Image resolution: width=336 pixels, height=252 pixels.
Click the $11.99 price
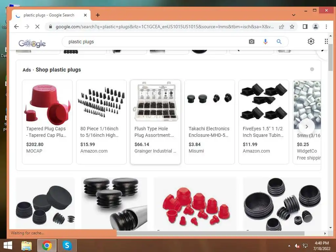(x=250, y=144)
